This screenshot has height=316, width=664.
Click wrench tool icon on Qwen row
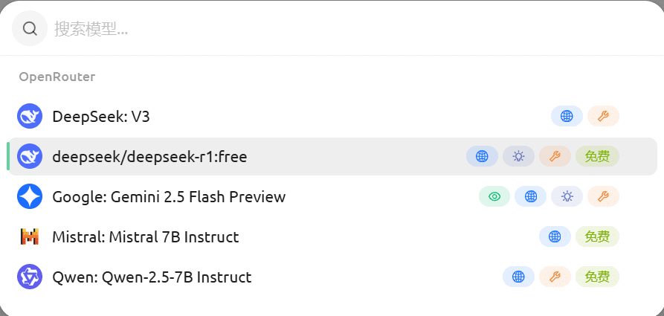pyautogui.click(x=555, y=277)
